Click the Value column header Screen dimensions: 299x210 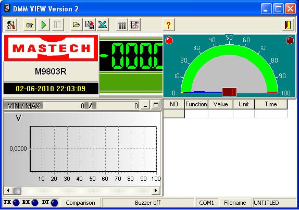click(221, 104)
